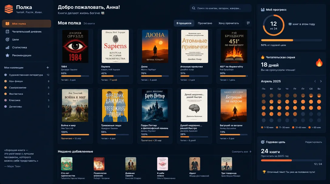Open Рекомендации star icon

[7, 55]
